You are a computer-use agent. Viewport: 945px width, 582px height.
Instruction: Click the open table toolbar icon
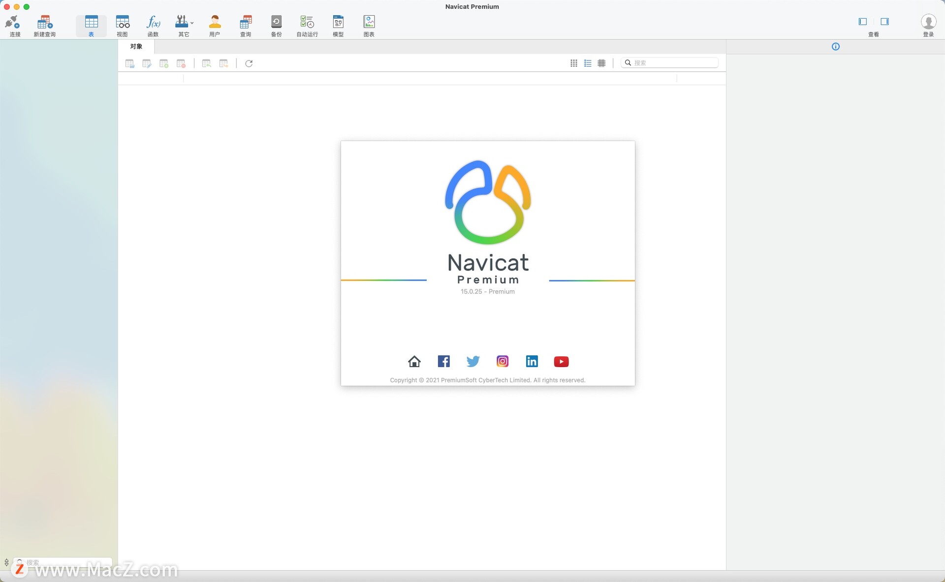point(130,63)
